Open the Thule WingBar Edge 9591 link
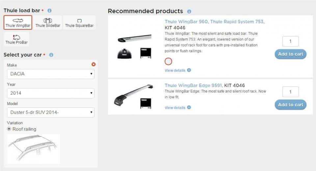 point(194,85)
